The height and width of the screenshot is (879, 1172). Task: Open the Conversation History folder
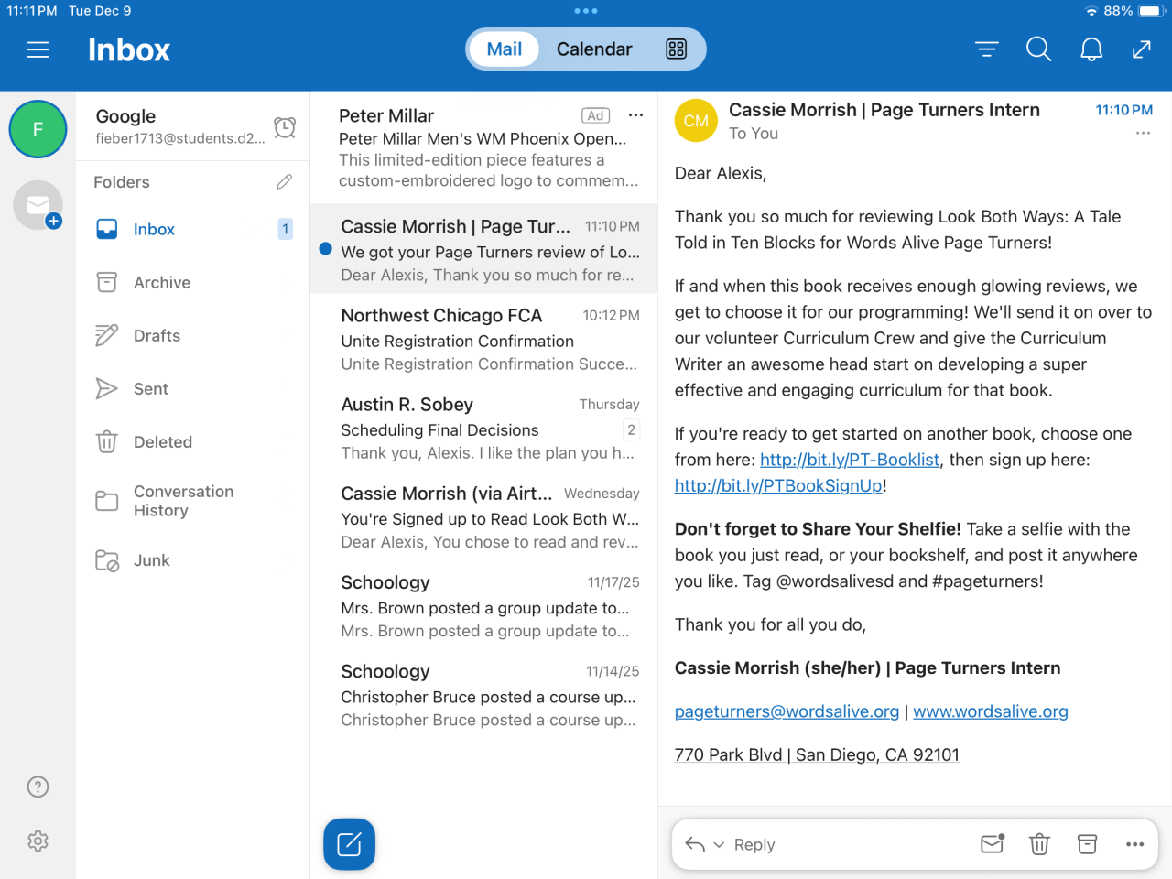[193, 501]
